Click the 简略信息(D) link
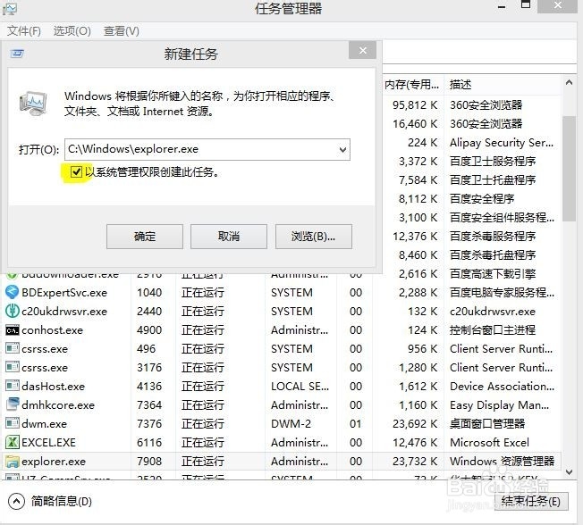Image resolution: width=583 pixels, height=525 pixels. (x=62, y=502)
